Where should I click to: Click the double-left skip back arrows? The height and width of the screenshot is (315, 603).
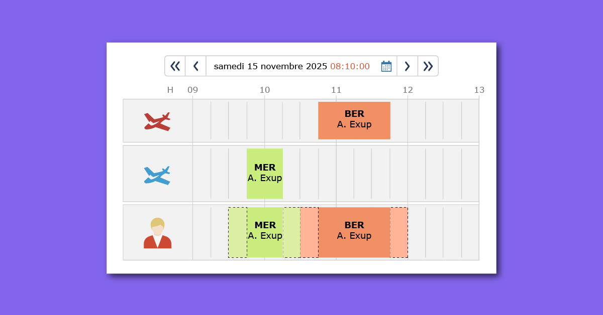click(x=175, y=66)
